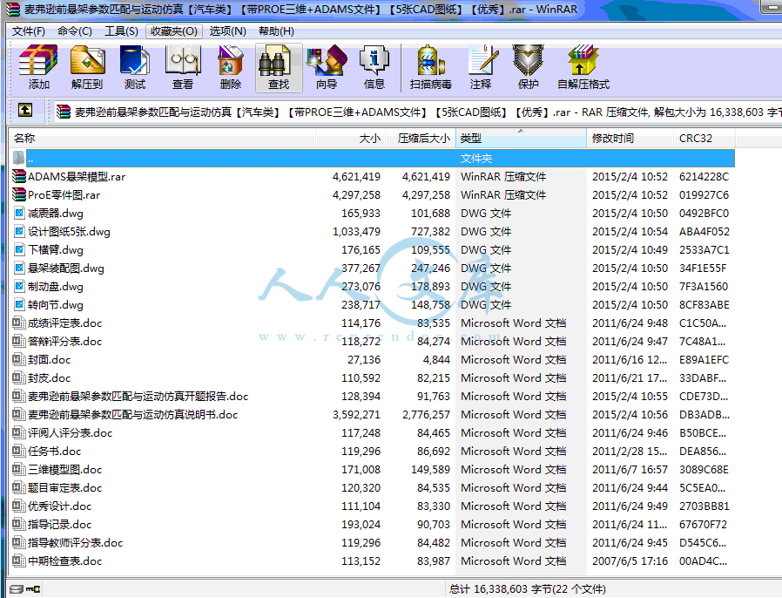Select file 悬架装配图.dwg
782x598 pixels.
[x=66, y=268]
